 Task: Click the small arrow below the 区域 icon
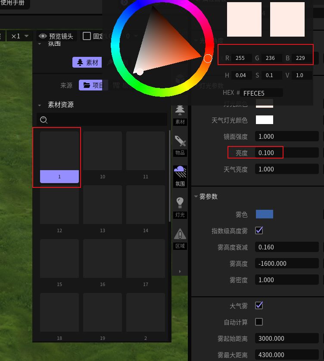(x=180, y=271)
